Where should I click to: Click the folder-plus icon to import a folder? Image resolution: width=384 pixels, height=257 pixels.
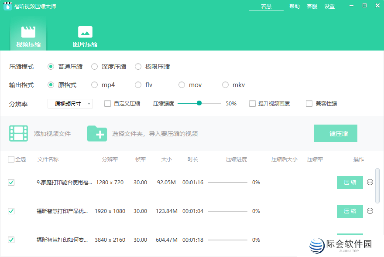[x=97, y=133]
